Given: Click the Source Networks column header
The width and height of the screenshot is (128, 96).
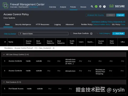Looking at the screenshot, I should coord(50,42).
